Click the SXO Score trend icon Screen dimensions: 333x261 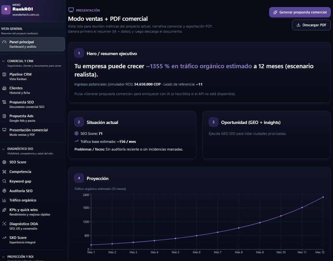[x=4, y=238]
